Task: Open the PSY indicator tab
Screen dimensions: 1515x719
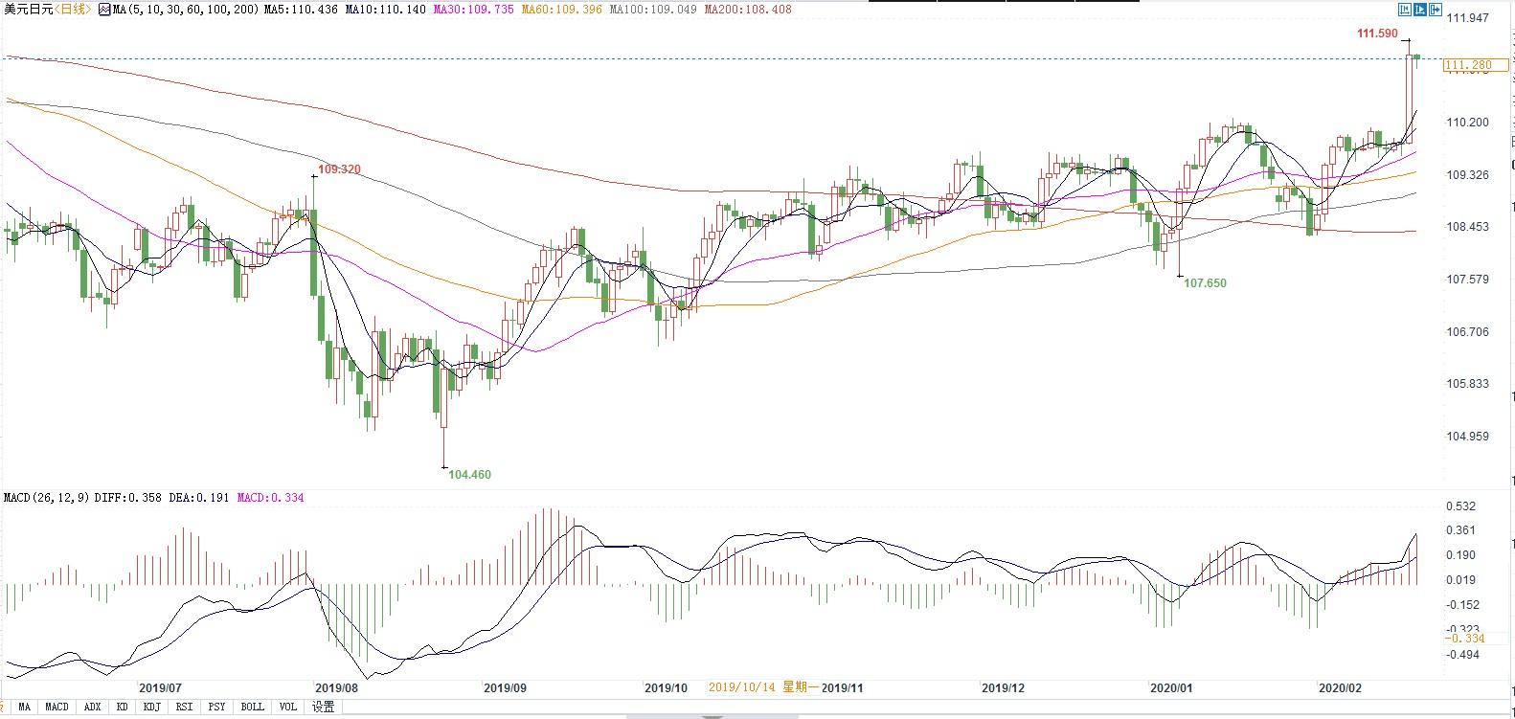Action: (x=217, y=708)
